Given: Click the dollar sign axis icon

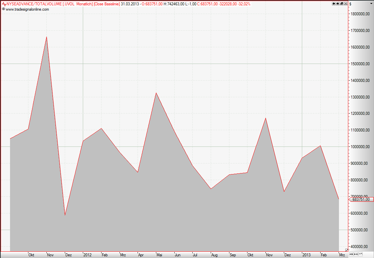Looking at the screenshot, I should point(351,4).
